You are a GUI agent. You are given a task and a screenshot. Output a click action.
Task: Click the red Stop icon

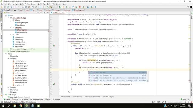[x=80, y=7]
